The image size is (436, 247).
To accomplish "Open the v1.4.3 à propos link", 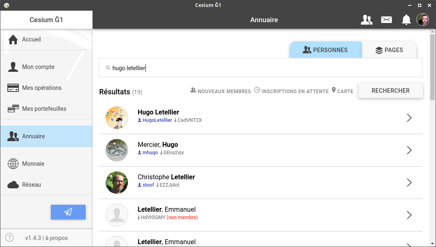I will tap(46, 238).
